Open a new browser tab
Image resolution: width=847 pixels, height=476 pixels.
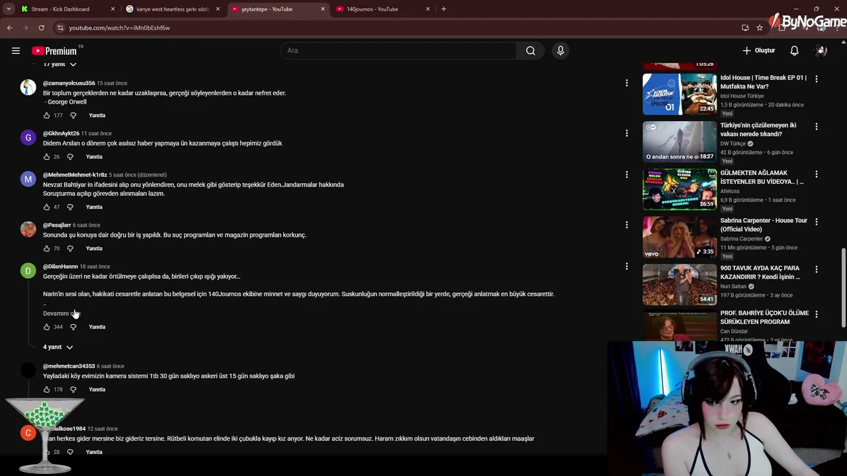click(443, 9)
